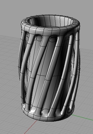The width and height of the screenshot is (93, 134).
Task: Select a rounded rib end at the front base
Action: coord(41,113)
